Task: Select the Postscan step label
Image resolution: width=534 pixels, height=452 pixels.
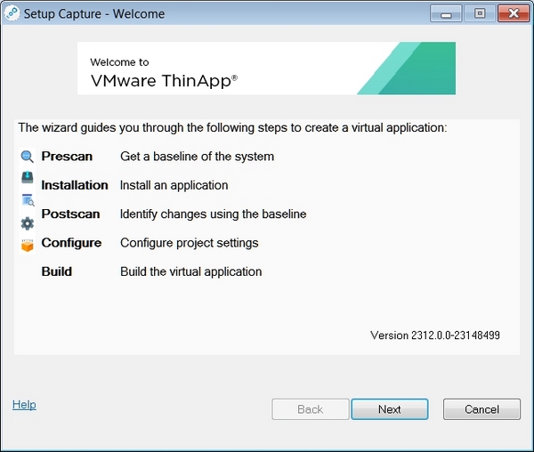Action: (71, 214)
